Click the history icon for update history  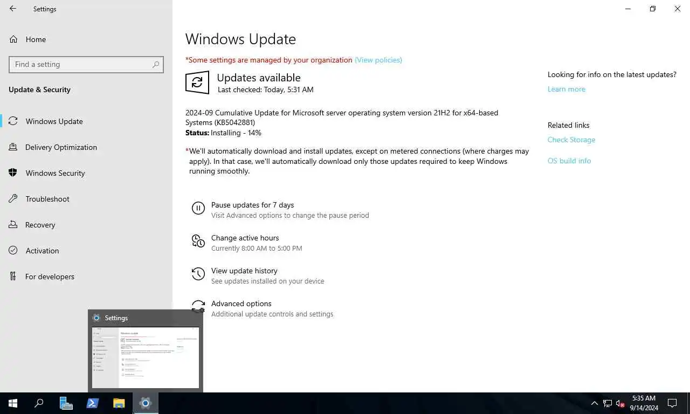(x=198, y=274)
